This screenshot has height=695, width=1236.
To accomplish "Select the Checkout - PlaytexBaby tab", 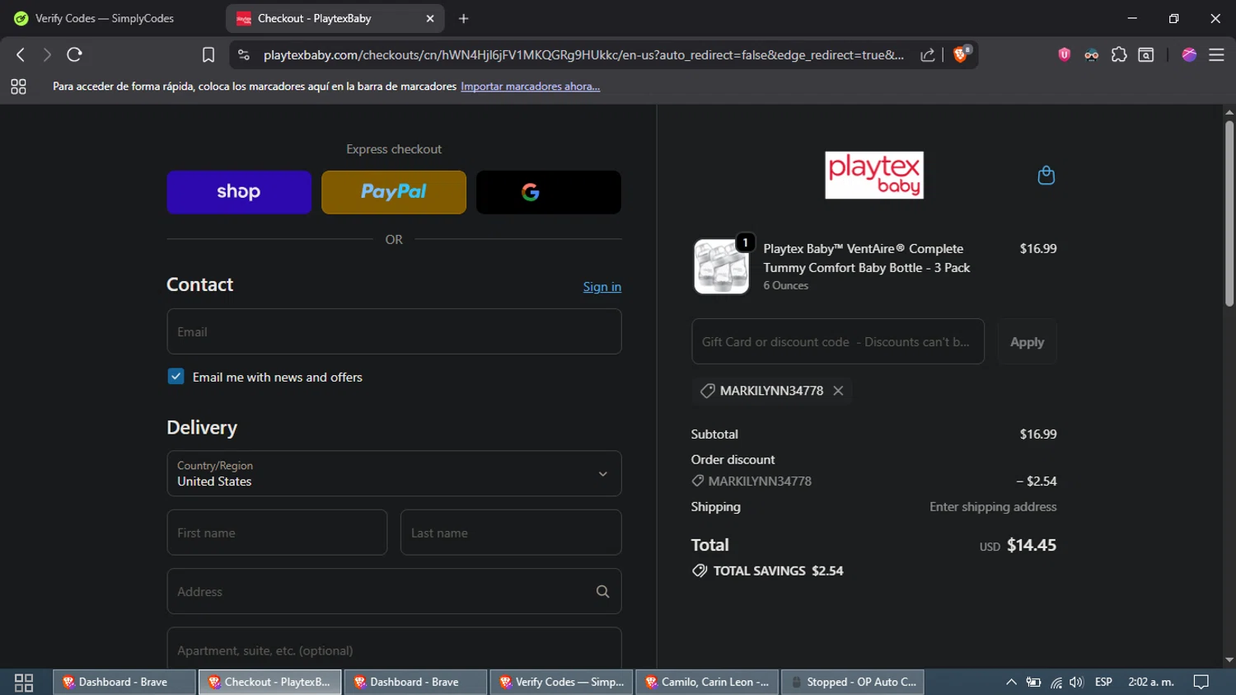I will [334, 18].
